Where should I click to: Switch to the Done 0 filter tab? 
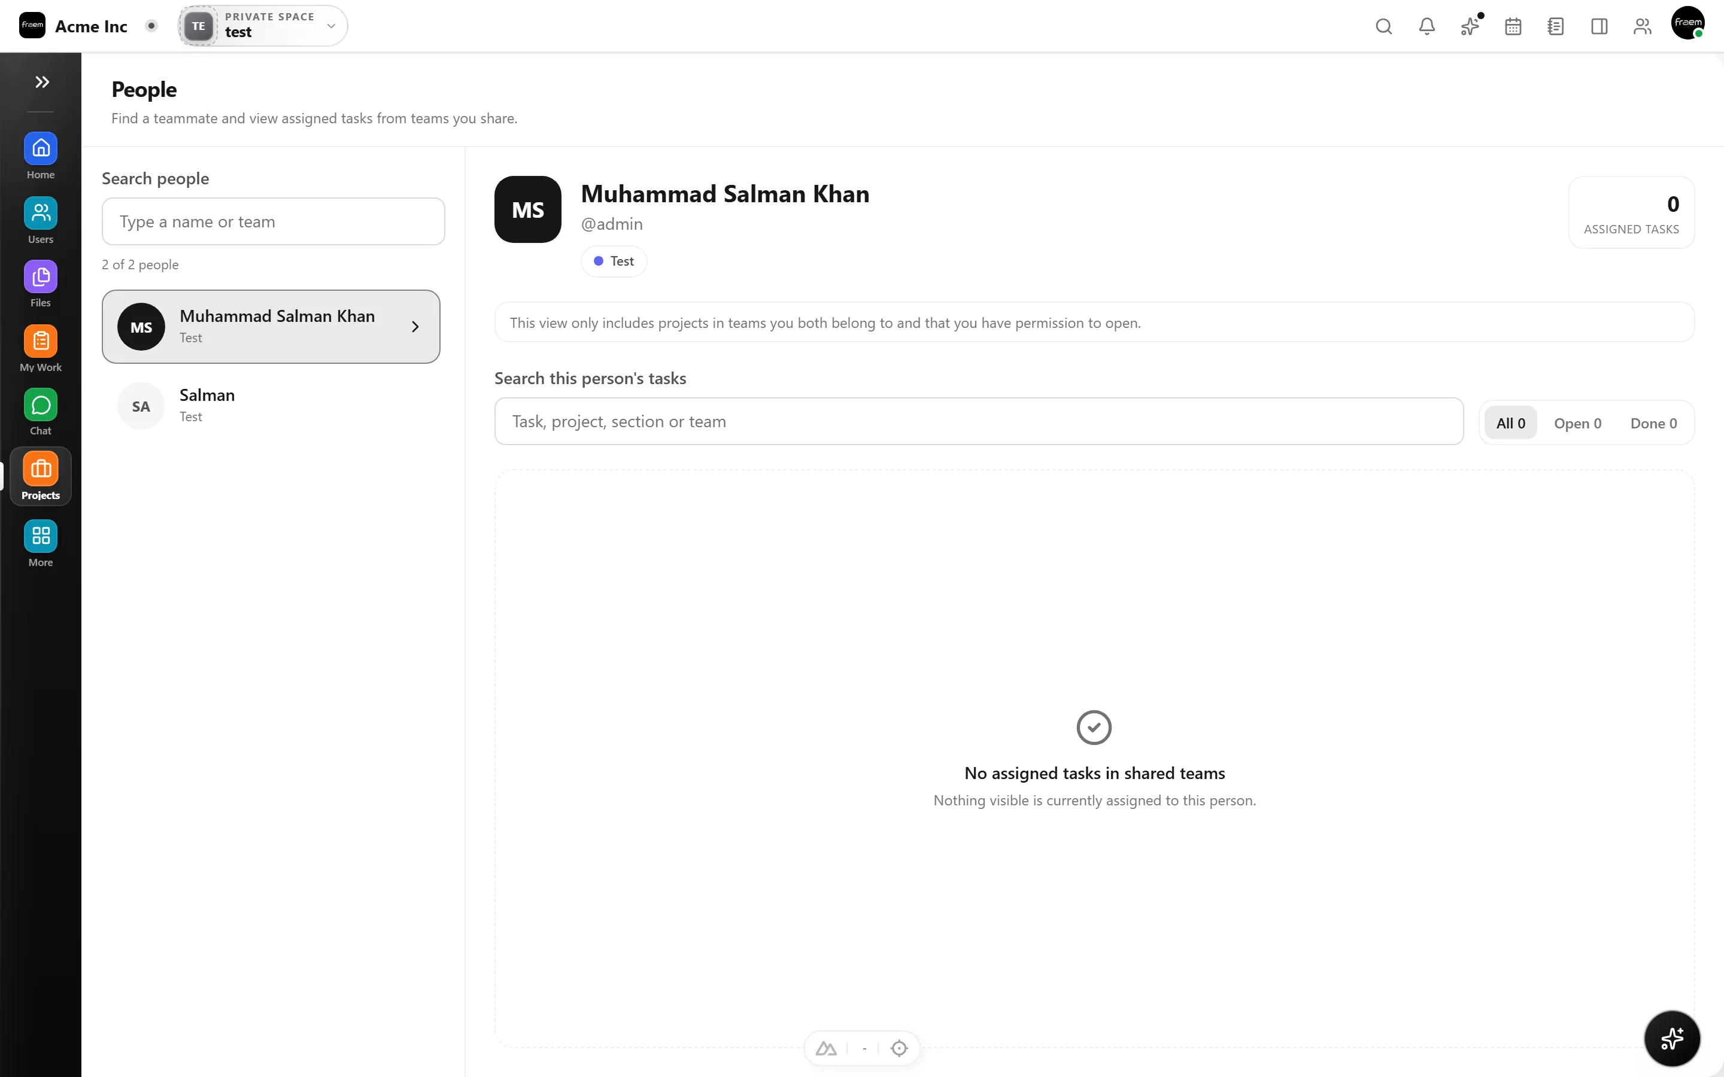click(1653, 423)
